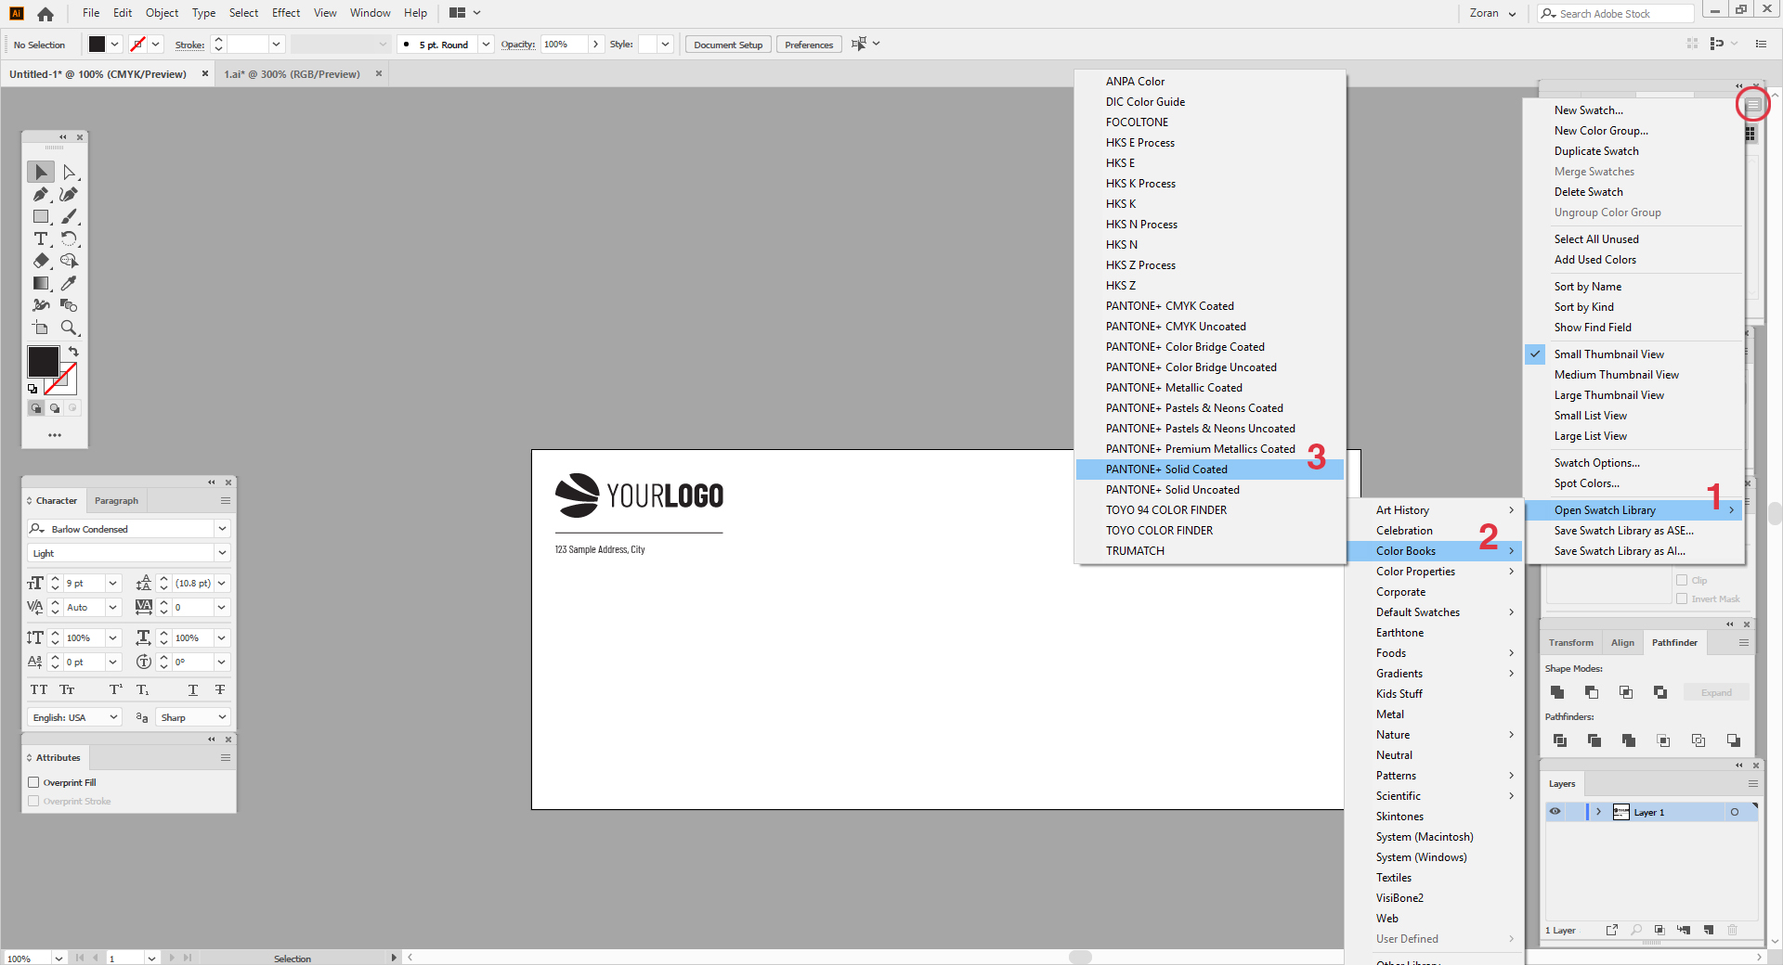Open the Zoran workspace dropdown
The height and width of the screenshot is (965, 1783).
(1492, 13)
